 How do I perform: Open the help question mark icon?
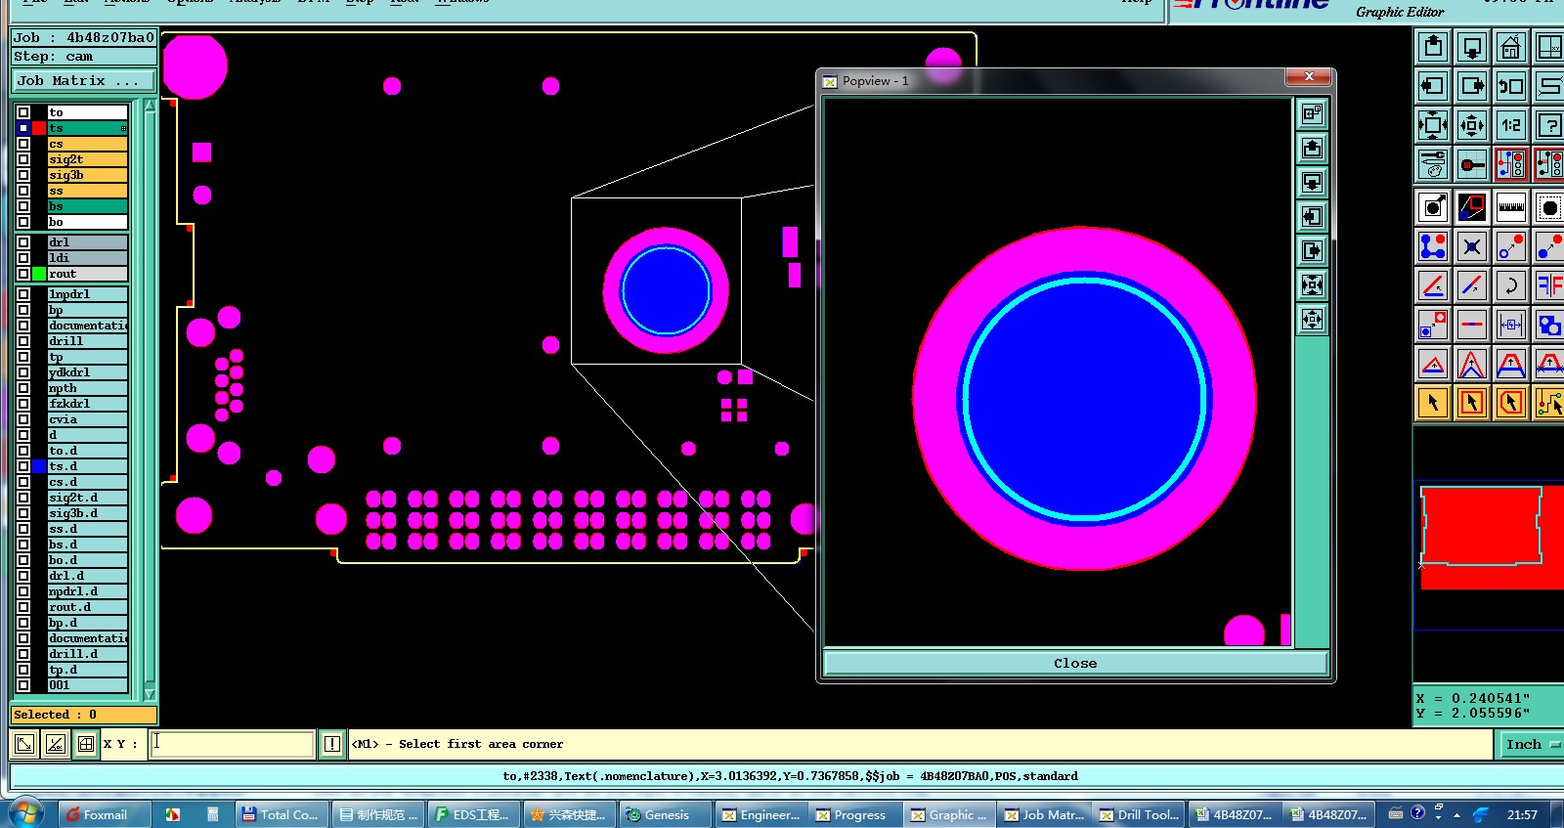pyautogui.click(x=1549, y=125)
